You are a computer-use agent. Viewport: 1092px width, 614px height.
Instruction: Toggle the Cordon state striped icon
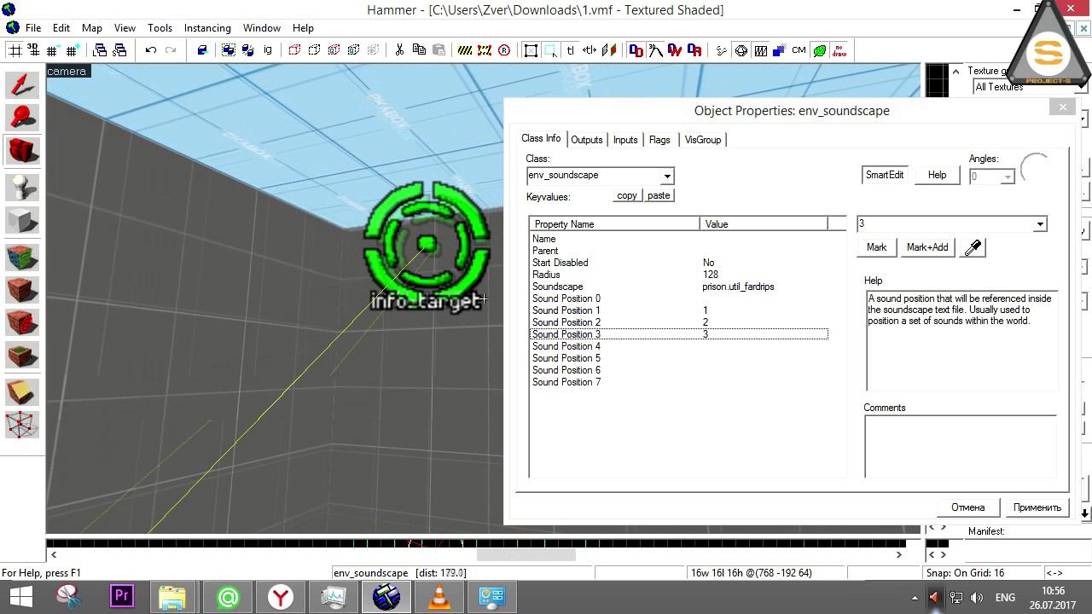coord(465,50)
